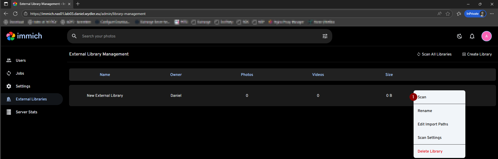Toggle dark/light theme moon icon

[x=459, y=36]
